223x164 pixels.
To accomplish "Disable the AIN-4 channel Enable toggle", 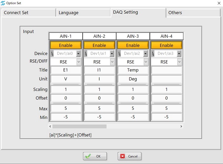I will point(166,45).
